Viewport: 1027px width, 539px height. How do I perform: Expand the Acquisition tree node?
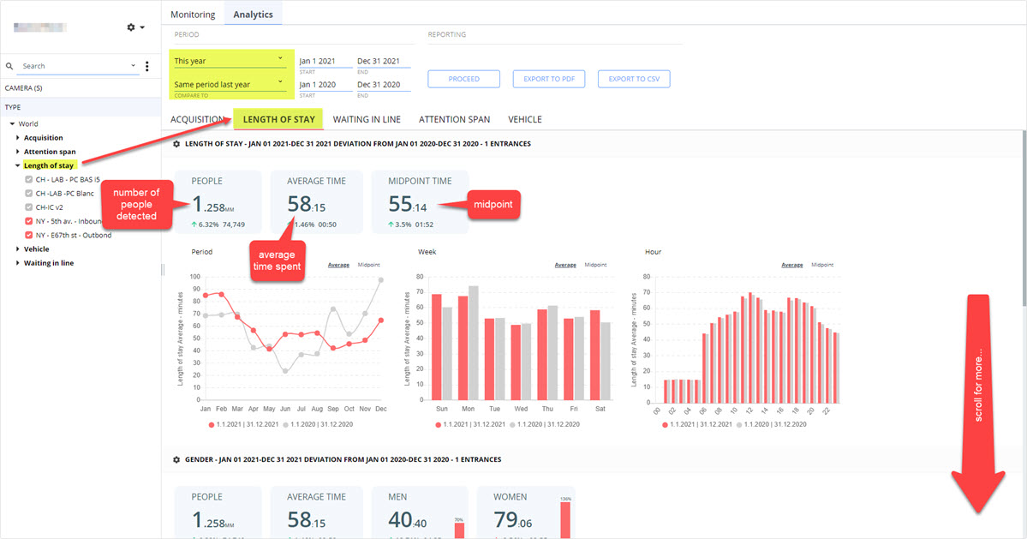(x=18, y=137)
